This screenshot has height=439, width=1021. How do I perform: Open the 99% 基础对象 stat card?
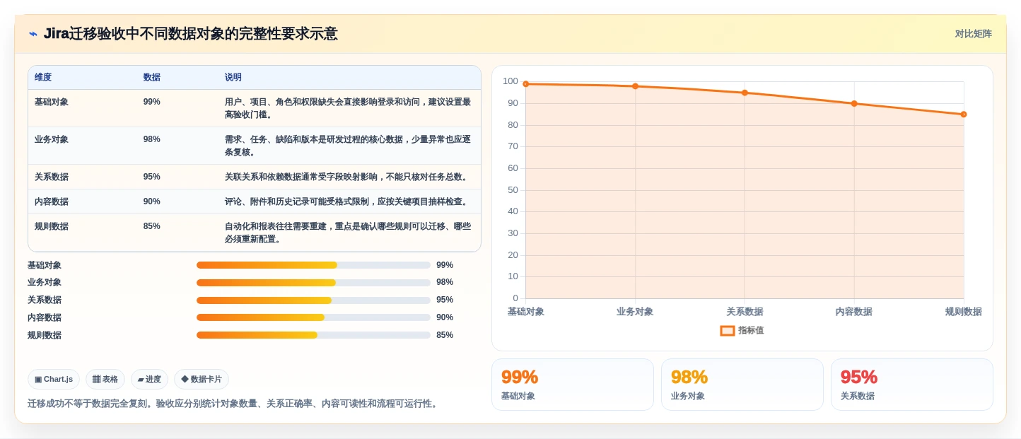pyautogui.click(x=573, y=385)
